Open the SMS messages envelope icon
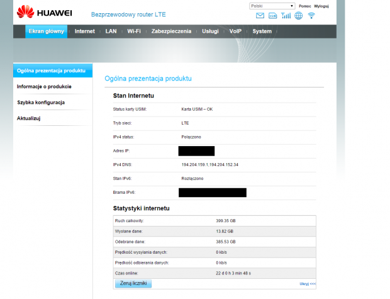The image size is (390, 299). point(260,16)
